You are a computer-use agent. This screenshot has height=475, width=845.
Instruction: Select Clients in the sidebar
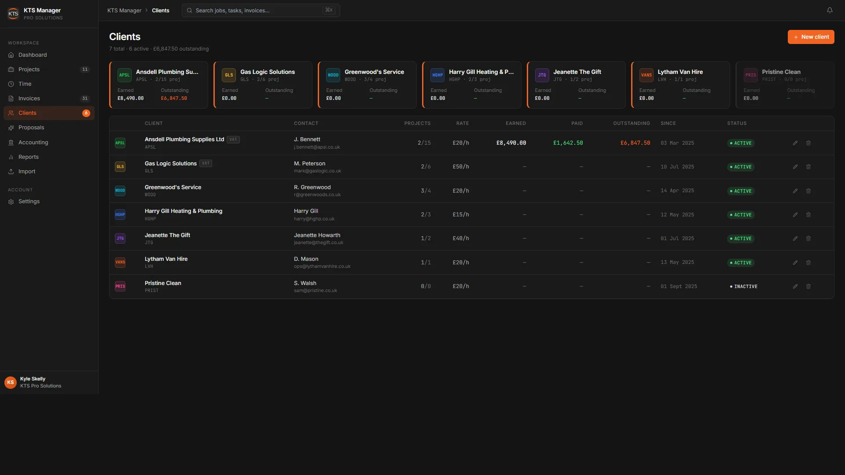point(49,113)
